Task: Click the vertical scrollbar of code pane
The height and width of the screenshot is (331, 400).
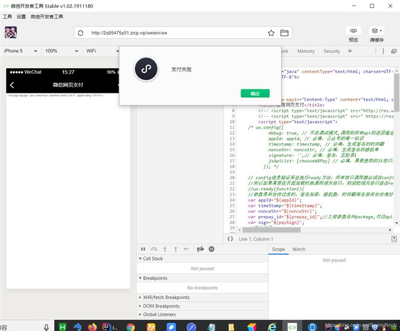Action: pos(396,92)
